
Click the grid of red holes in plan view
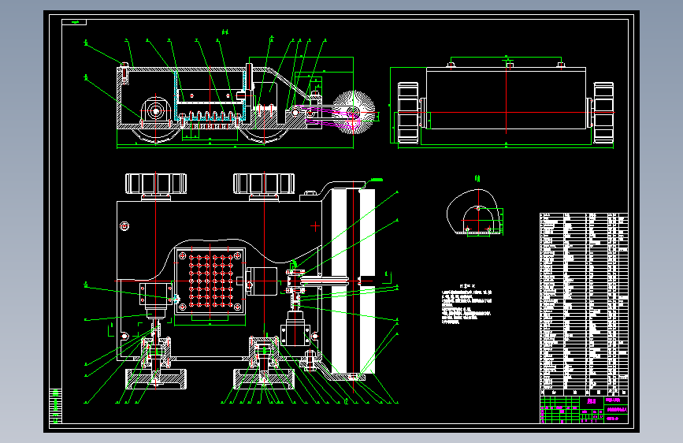(210, 281)
